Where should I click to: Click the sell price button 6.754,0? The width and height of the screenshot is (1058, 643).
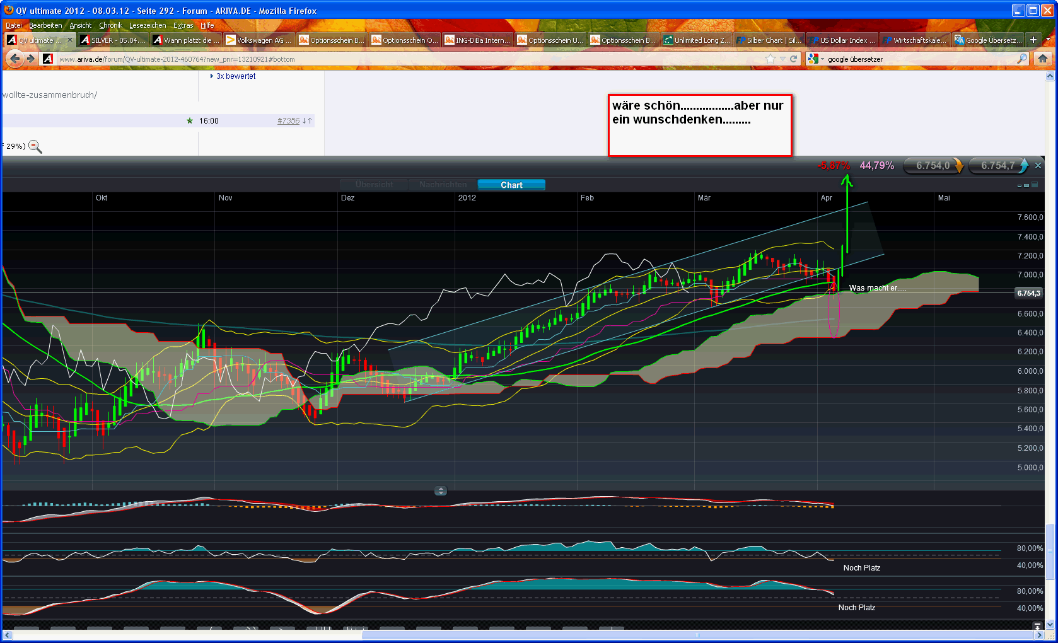934,166
